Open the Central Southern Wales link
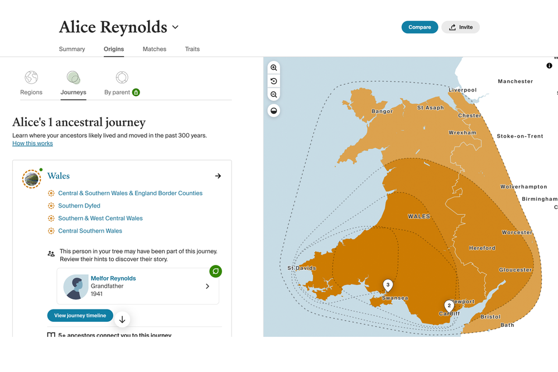Viewport: 558px width, 372px height. pyautogui.click(x=90, y=231)
